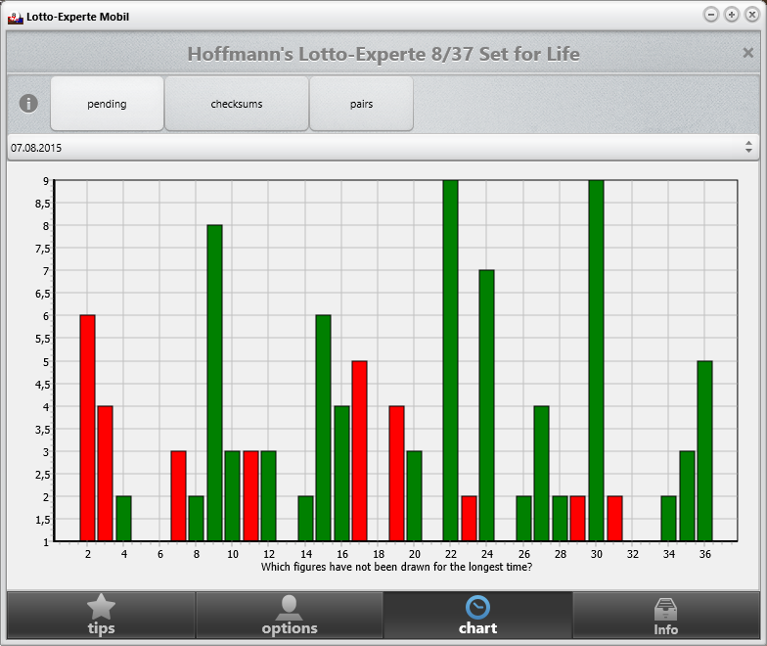Click the red bar for number 23

pos(470,519)
